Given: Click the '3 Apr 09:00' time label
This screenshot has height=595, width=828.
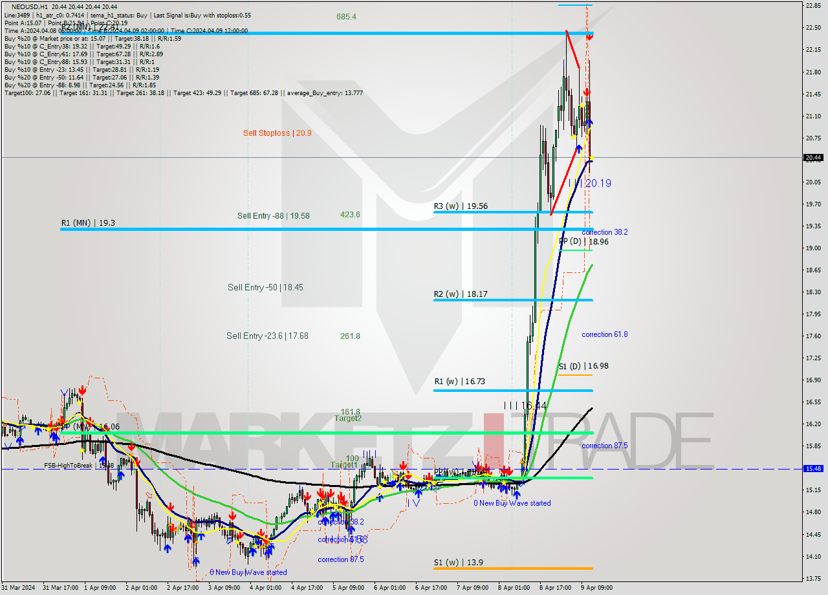Looking at the screenshot, I should 224,588.
